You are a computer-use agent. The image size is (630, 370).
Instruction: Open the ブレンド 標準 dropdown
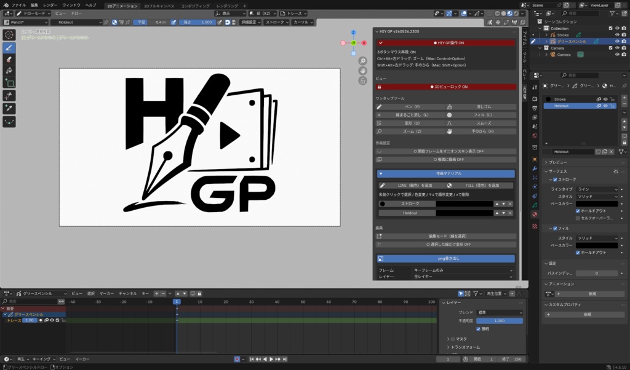[500, 312]
